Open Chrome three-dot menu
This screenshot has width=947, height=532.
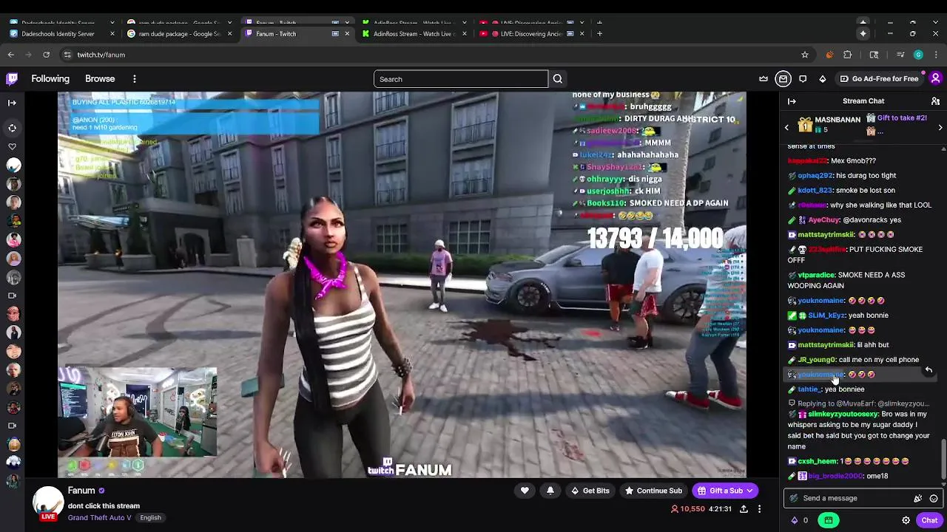pyautogui.click(x=936, y=55)
